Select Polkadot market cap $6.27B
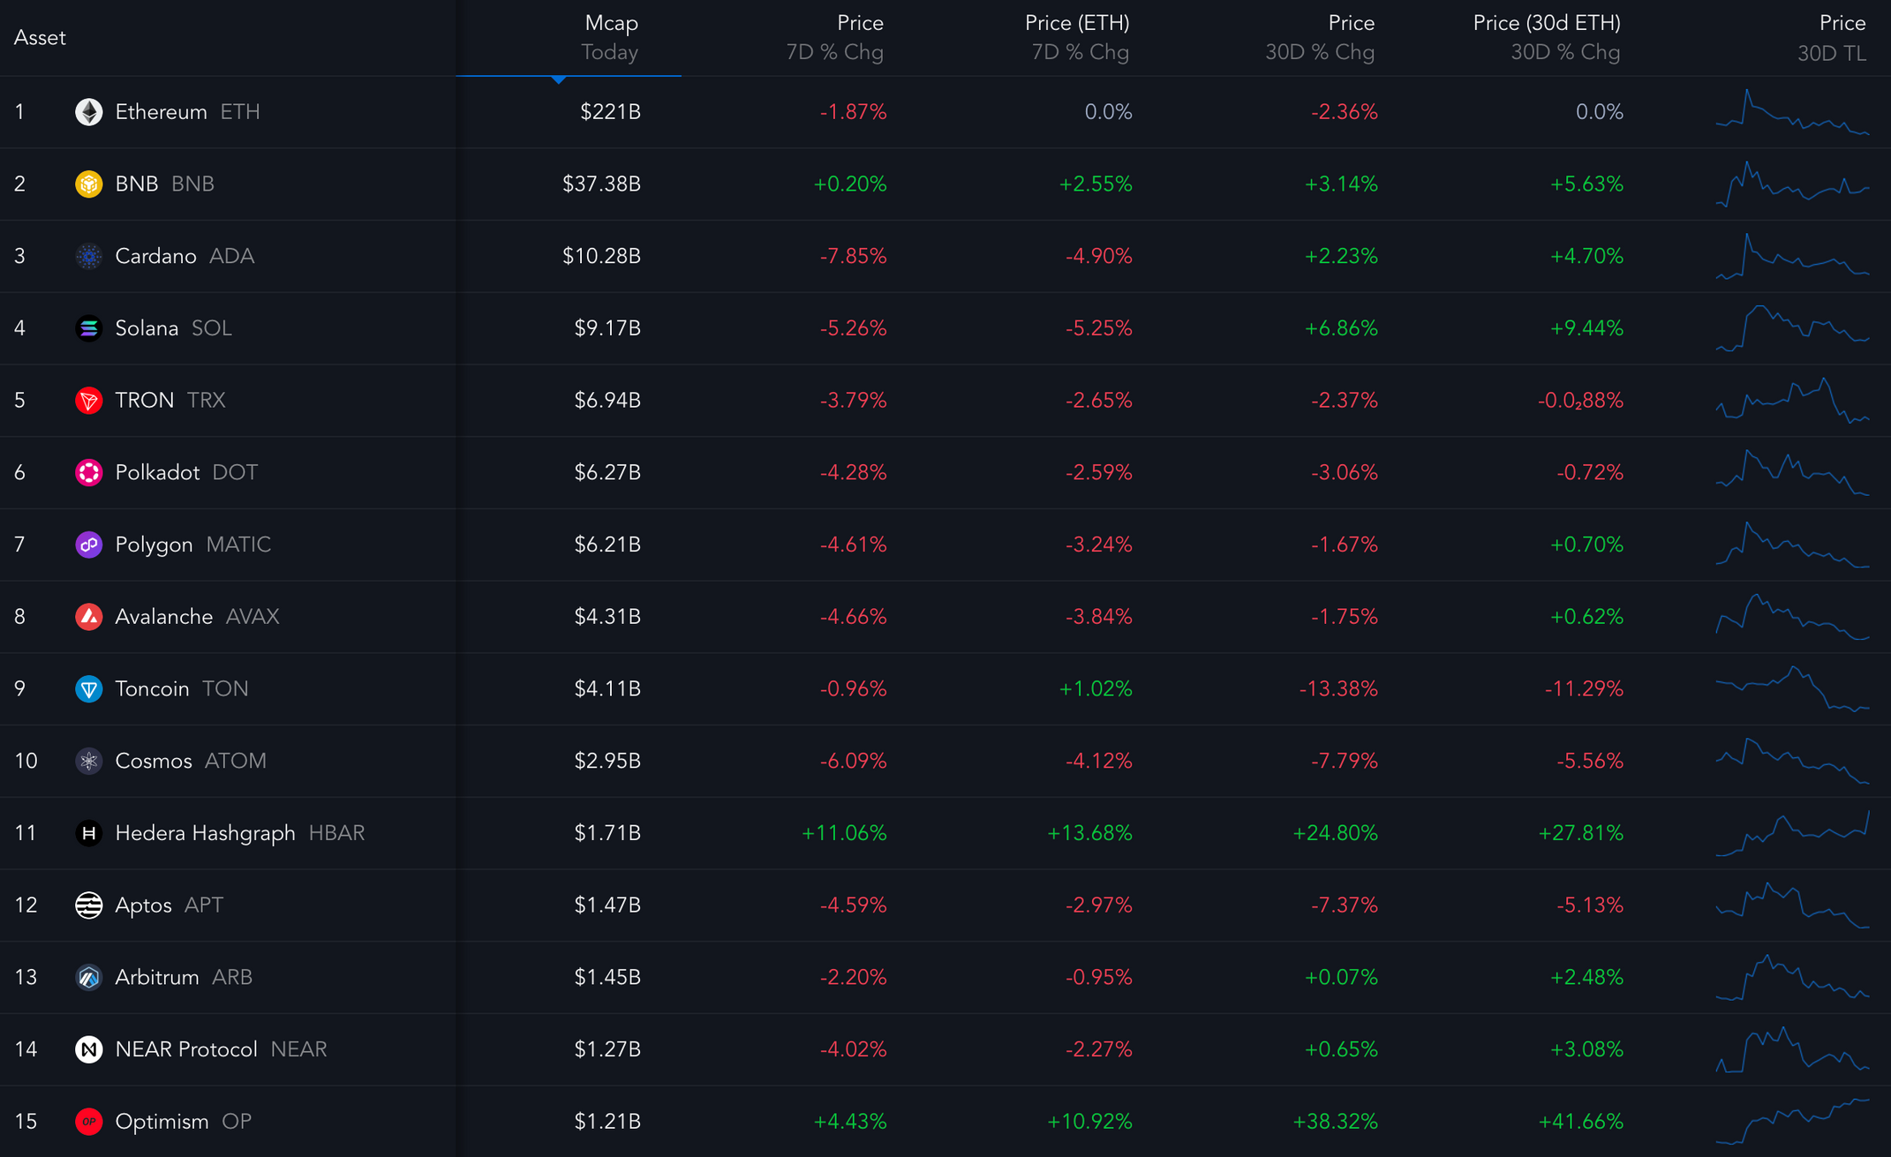Image resolution: width=1891 pixels, height=1157 pixels. pyautogui.click(x=607, y=472)
